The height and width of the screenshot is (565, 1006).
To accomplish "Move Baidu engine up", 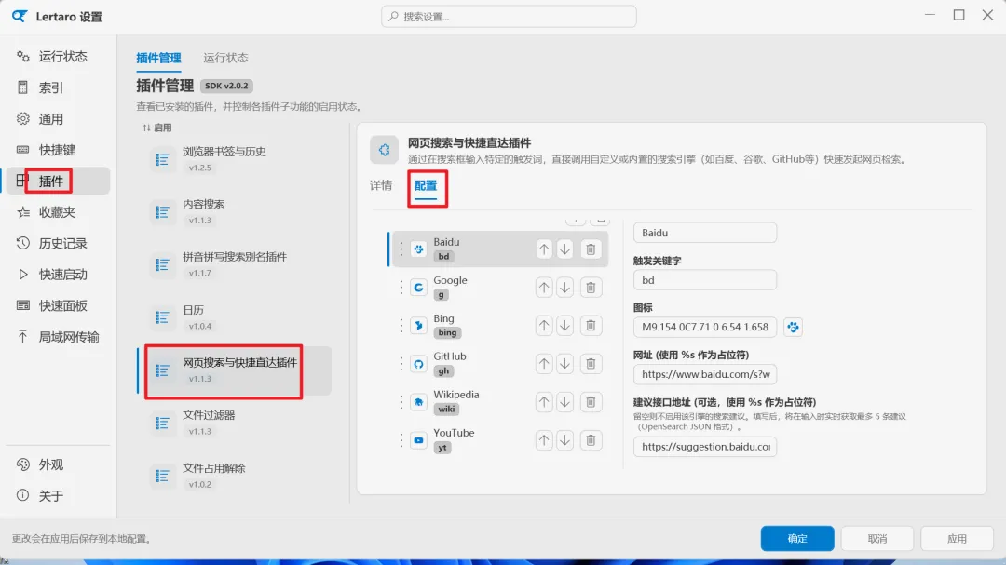I will [544, 249].
